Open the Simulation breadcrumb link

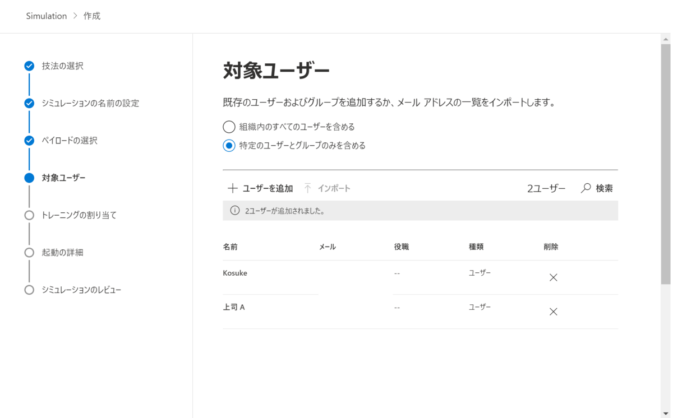(x=47, y=16)
